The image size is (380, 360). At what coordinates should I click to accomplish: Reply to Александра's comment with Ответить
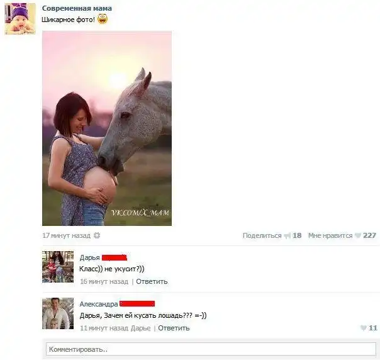coord(174,328)
